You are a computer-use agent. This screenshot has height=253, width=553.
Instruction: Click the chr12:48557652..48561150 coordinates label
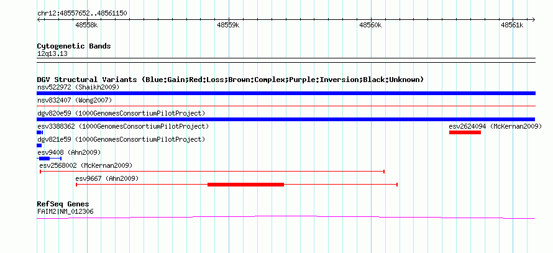(x=82, y=14)
